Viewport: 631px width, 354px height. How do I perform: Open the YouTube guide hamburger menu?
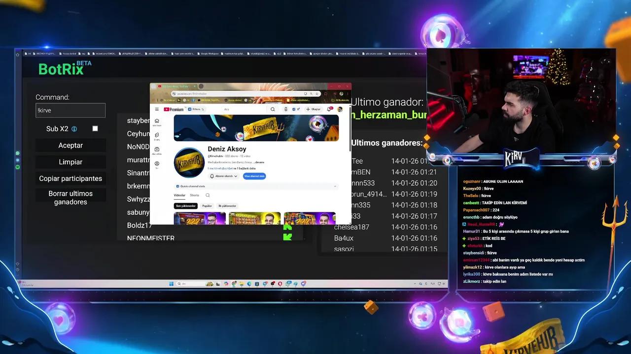157,109
